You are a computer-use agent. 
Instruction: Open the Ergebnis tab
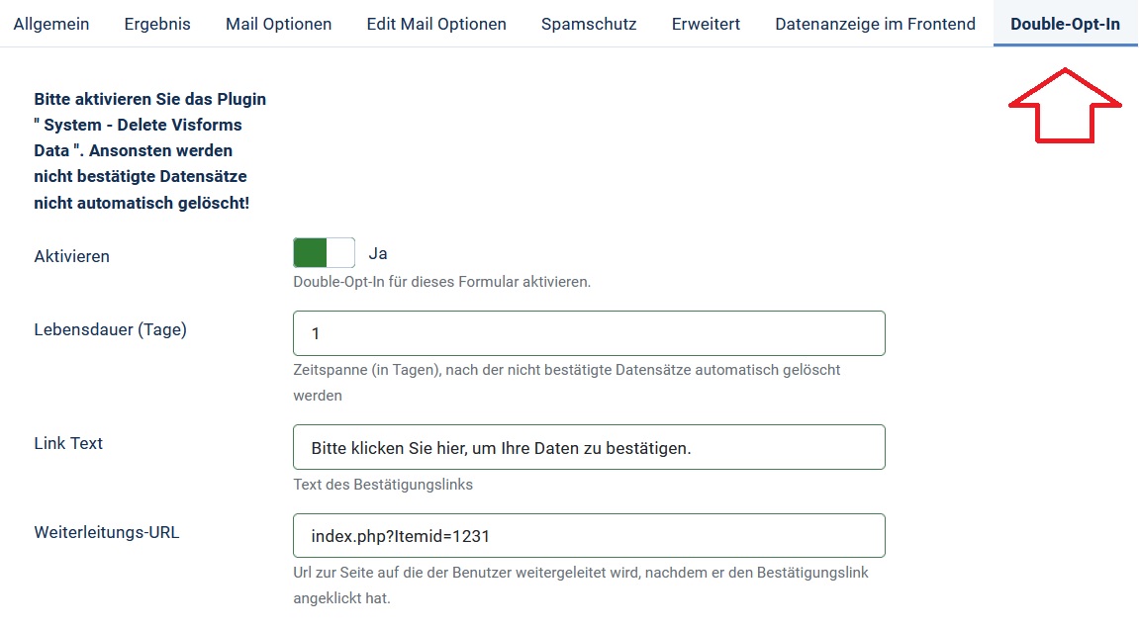157,23
